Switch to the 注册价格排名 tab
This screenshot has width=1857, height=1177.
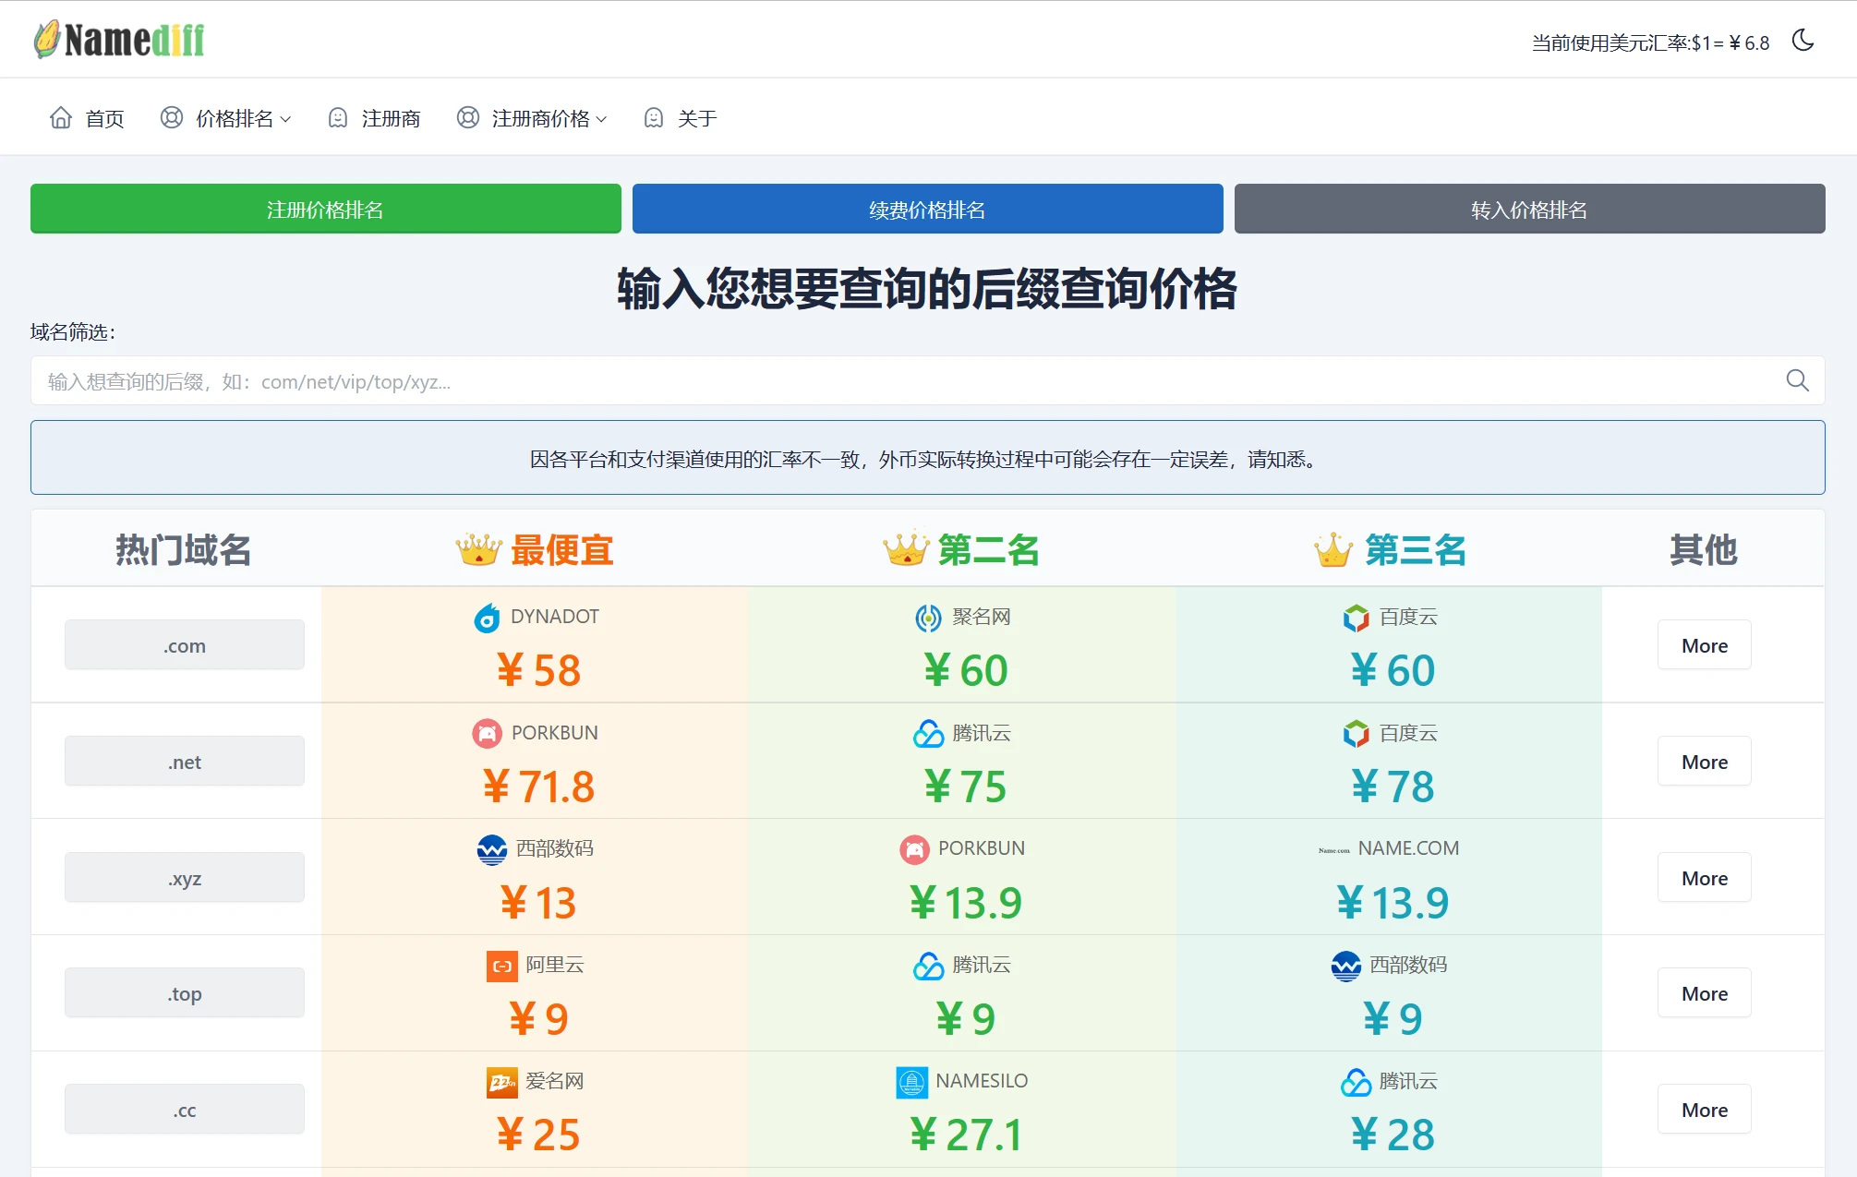tap(326, 210)
